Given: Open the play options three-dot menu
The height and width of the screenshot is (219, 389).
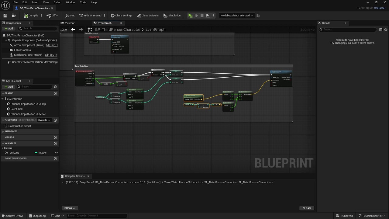Looking at the screenshot, I should point(213,16).
